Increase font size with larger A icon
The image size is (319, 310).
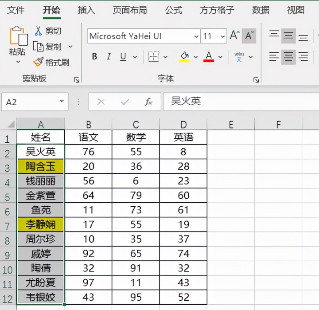pyautogui.click(x=234, y=35)
